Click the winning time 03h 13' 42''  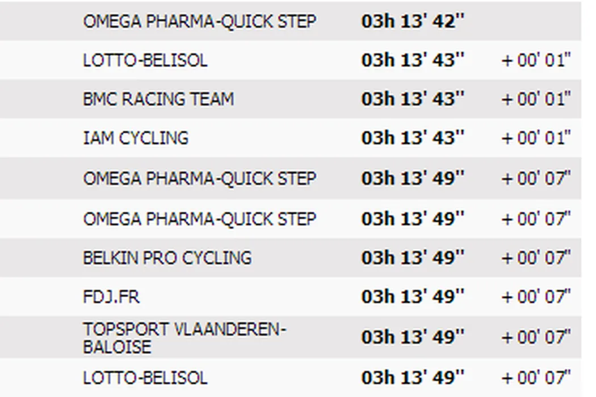pos(413,21)
